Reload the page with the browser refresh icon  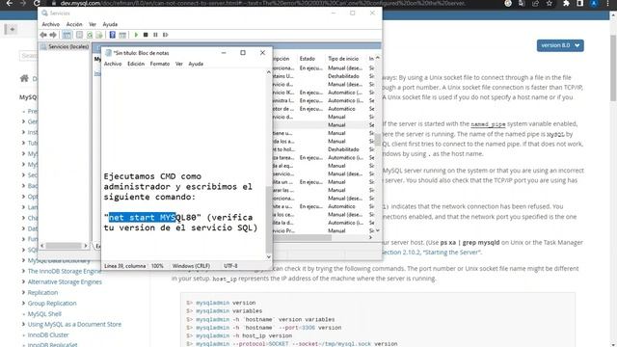pyautogui.click(x=37, y=3)
